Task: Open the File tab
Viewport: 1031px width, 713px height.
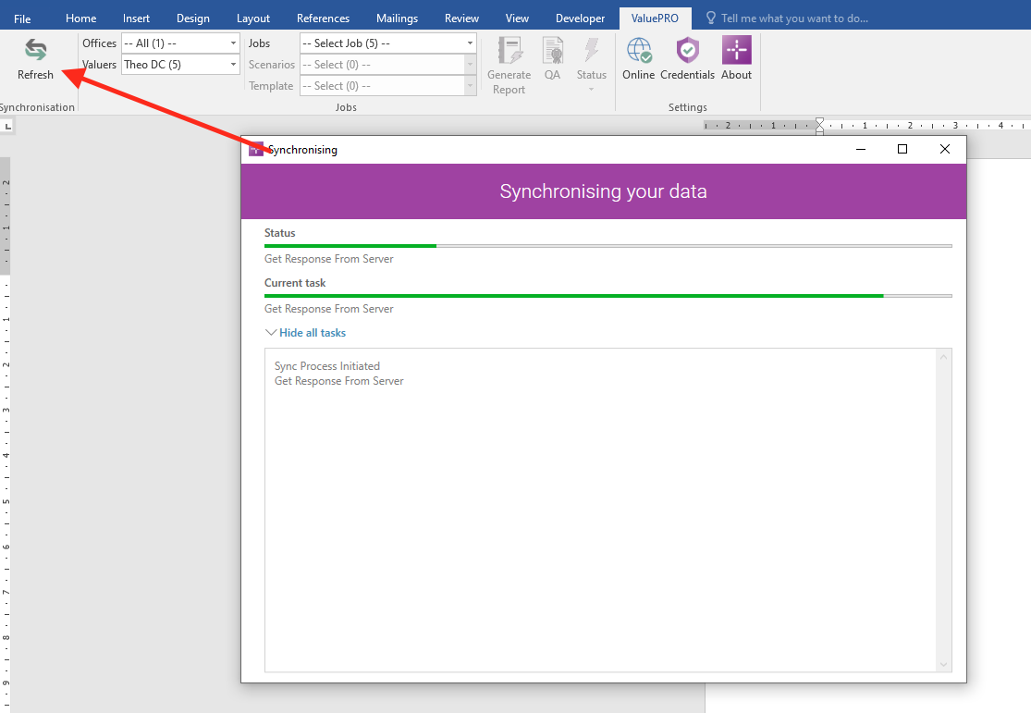Action: point(22,18)
